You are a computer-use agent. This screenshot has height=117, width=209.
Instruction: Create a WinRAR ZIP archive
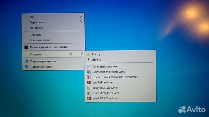(120, 98)
